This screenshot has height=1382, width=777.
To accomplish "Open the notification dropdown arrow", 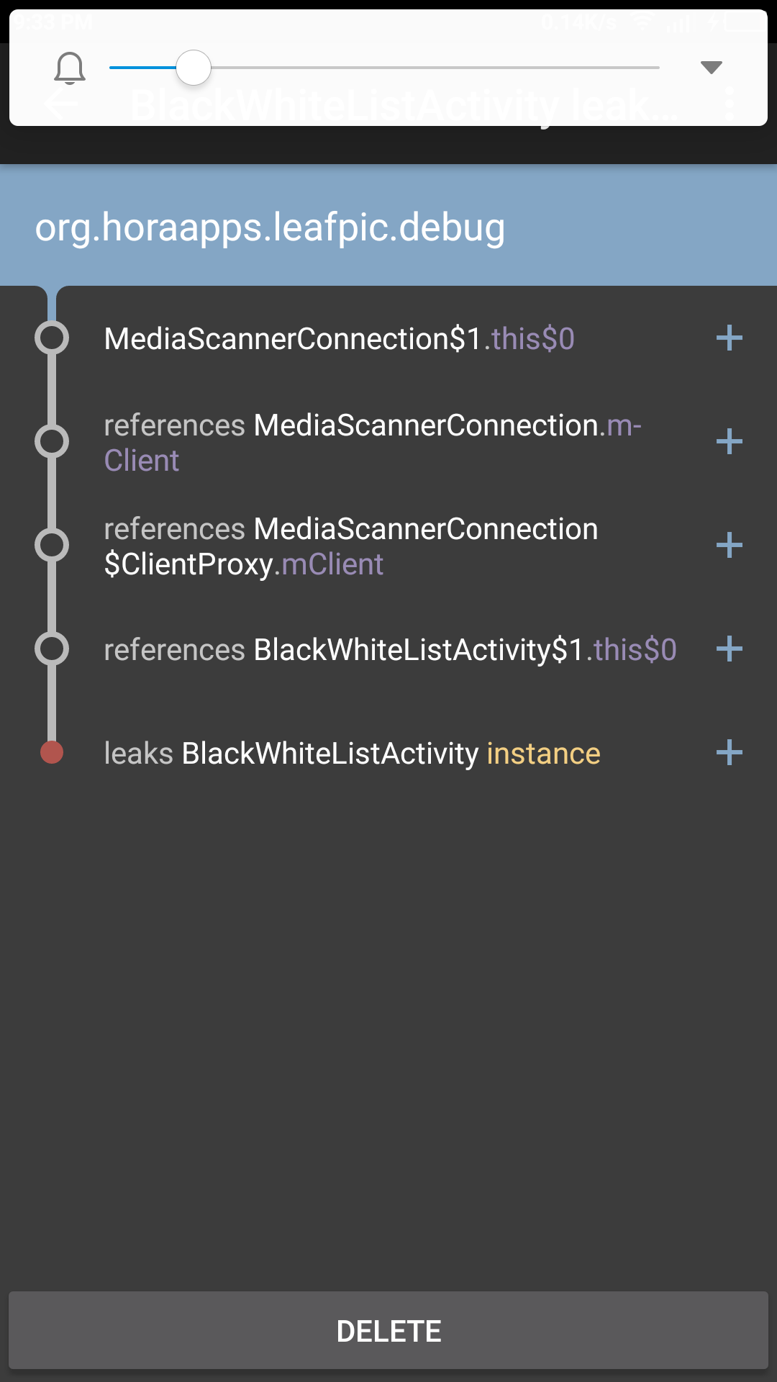I will (x=711, y=67).
